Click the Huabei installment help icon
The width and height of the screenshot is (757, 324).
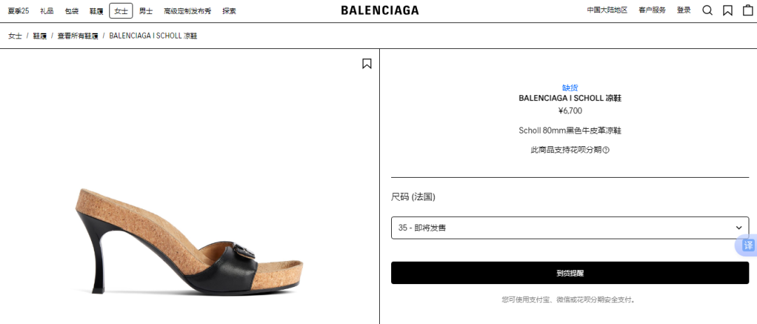[606, 150]
